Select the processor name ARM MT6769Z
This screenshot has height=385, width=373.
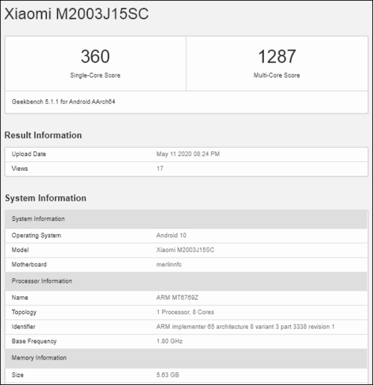tap(178, 298)
